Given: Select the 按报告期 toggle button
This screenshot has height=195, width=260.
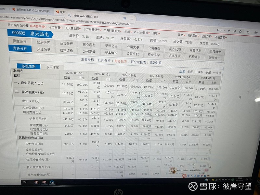Looking at the screenshot, I should tap(29, 66).
